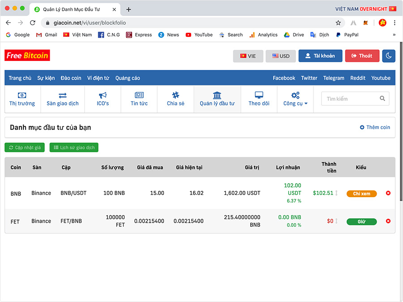Switch currency with USD button
This screenshot has width=403, height=302.
pyautogui.click(x=281, y=56)
